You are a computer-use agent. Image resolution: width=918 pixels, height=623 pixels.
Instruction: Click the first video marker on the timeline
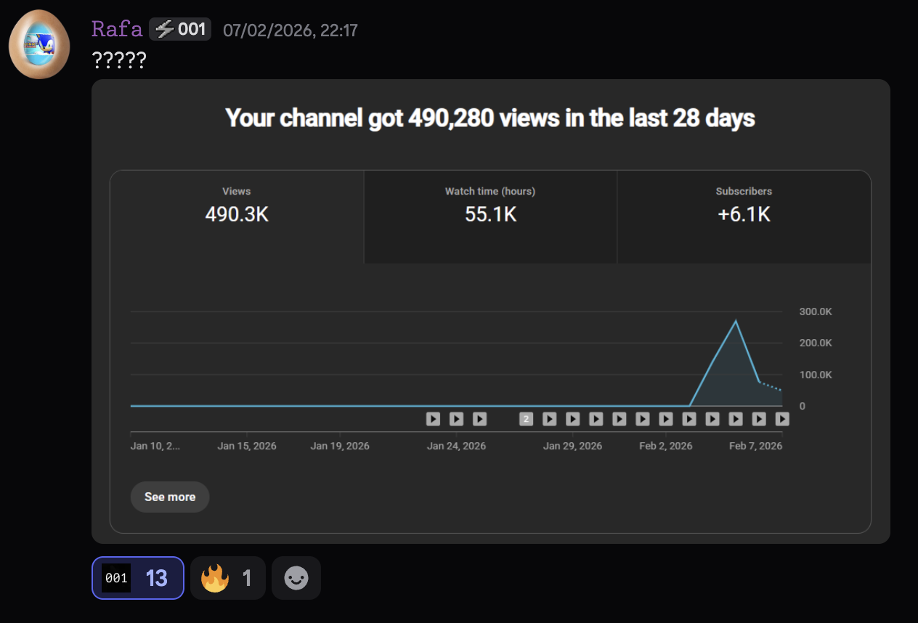click(x=433, y=419)
